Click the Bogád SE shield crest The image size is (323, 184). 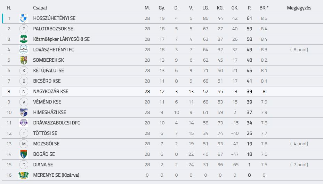pyautogui.click(x=24, y=154)
